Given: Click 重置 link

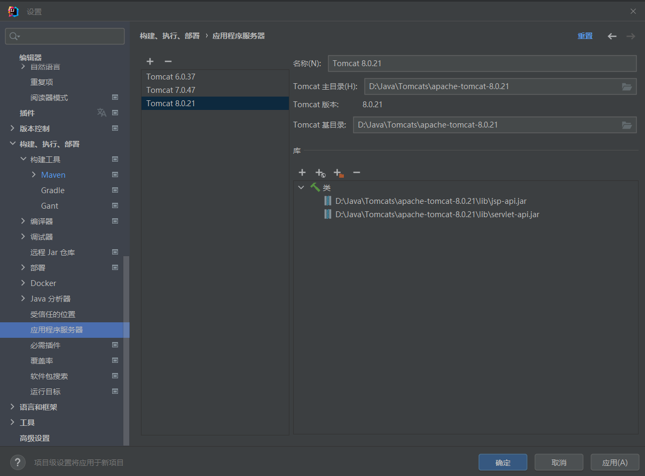Looking at the screenshot, I should tap(585, 36).
